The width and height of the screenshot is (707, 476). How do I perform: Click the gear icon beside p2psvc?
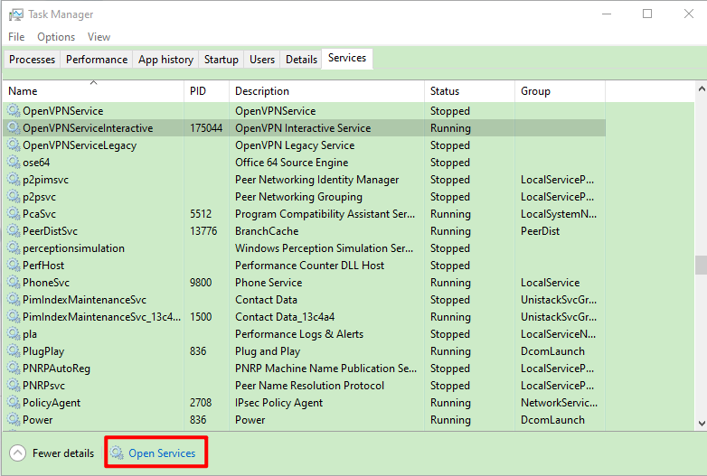pos(14,196)
